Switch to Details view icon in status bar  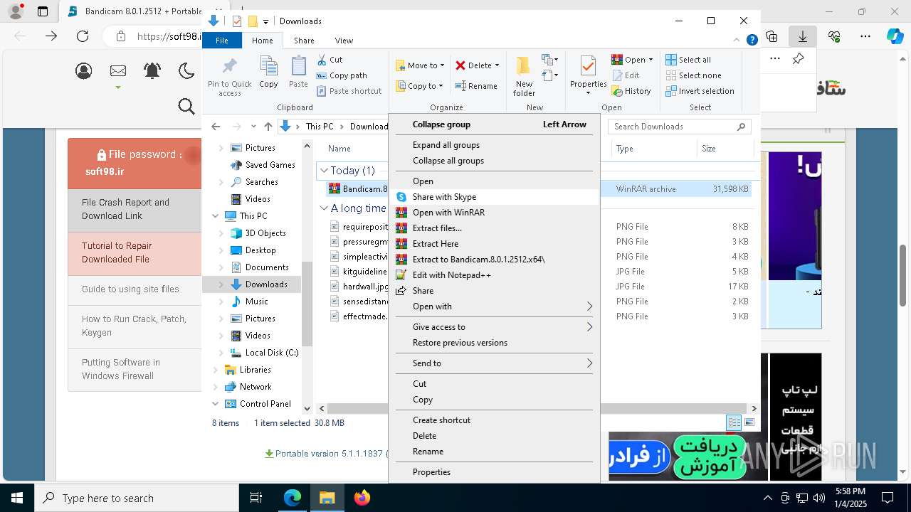click(x=734, y=423)
